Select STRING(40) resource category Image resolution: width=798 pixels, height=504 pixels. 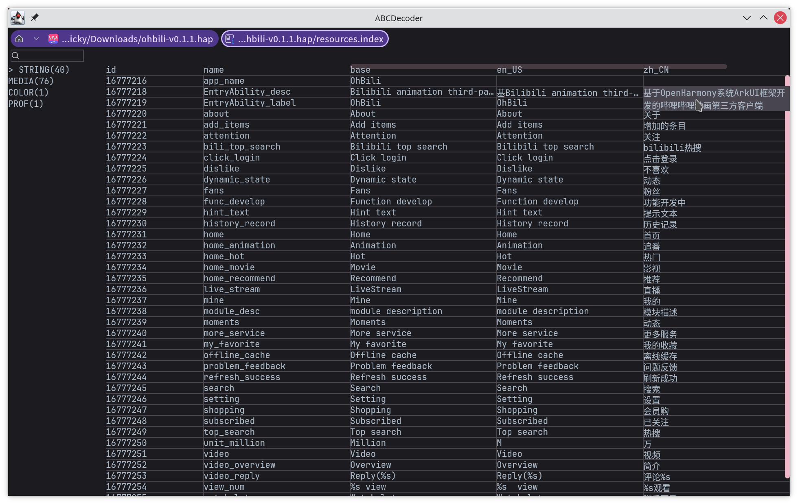click(x=44, y=70)
